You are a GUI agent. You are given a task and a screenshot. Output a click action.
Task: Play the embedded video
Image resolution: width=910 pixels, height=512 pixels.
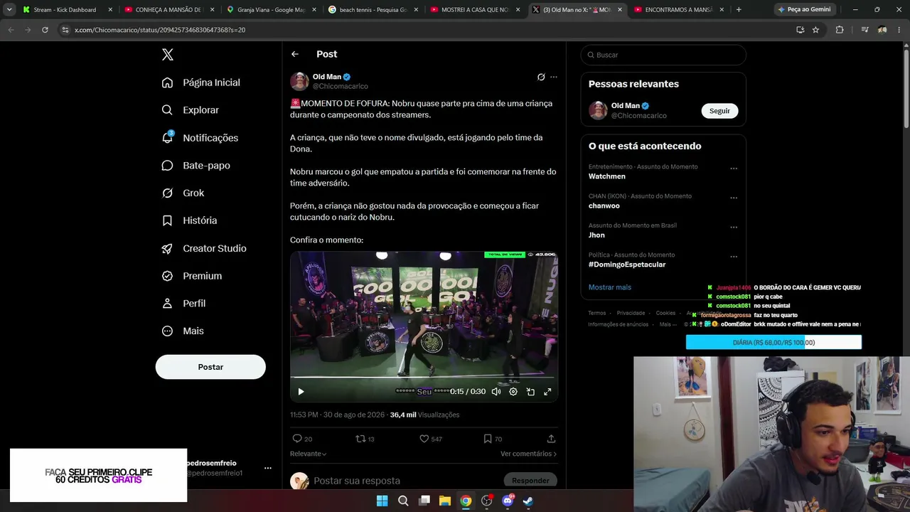pyautogui.click(x=301, y=391)
